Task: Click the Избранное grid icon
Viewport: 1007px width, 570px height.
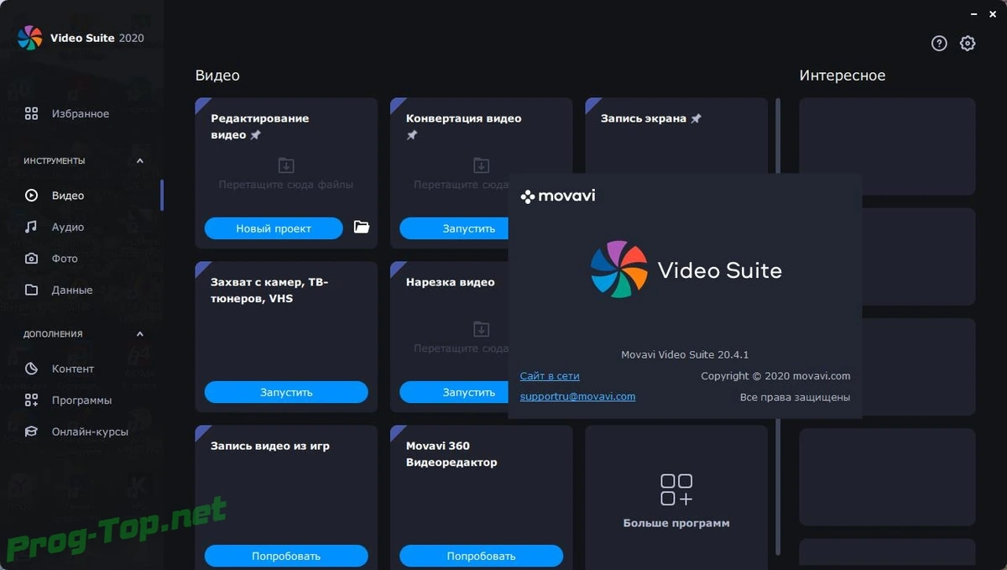Action: [31, 113]
